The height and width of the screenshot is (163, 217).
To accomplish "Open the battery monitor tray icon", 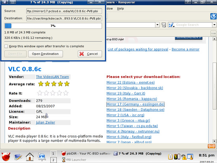I will [177, 157].
